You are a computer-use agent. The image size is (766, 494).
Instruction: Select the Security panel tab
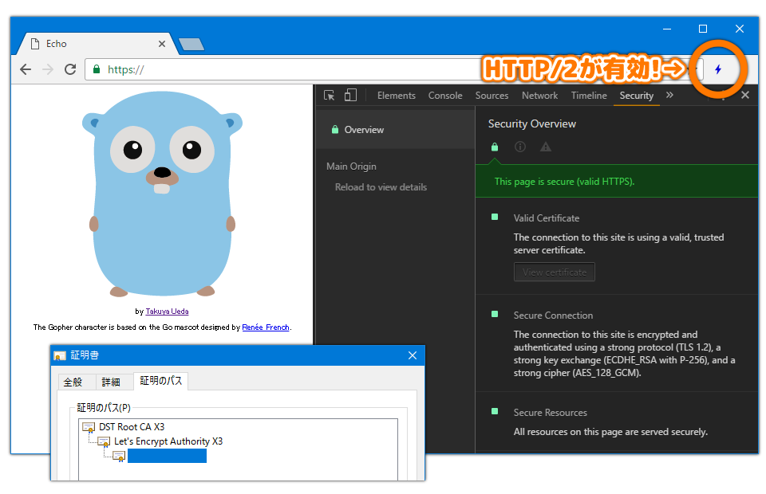(x=637, y=96)
